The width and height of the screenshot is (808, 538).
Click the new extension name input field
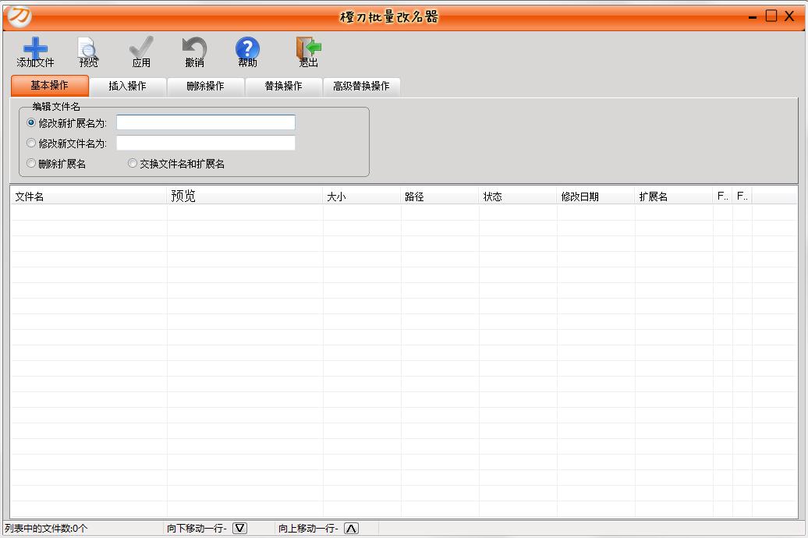pyautogui.click(x=206, y=122)
